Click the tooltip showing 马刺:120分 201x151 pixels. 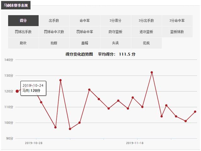[x=33, y=88]
